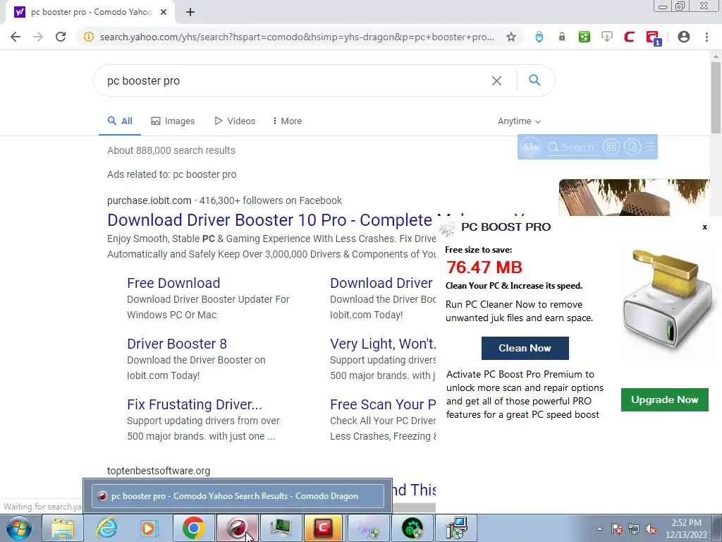Open Windows Media Player taskbar icon

[x=149, y=528]
